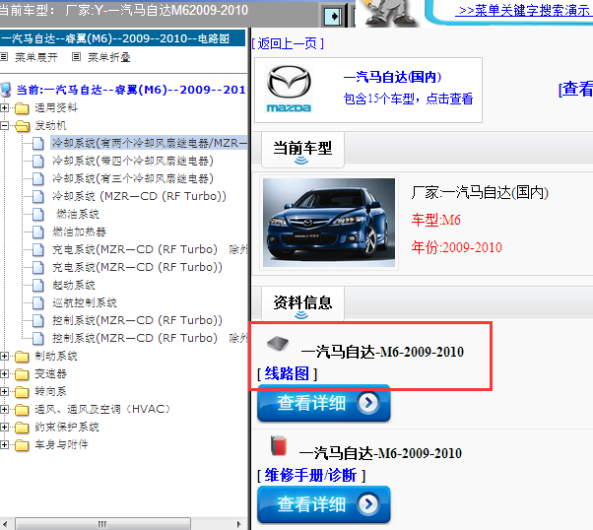The image size is (593, 530).
Task: Click 菜单展开 menu option text
Action: (36, 57)
